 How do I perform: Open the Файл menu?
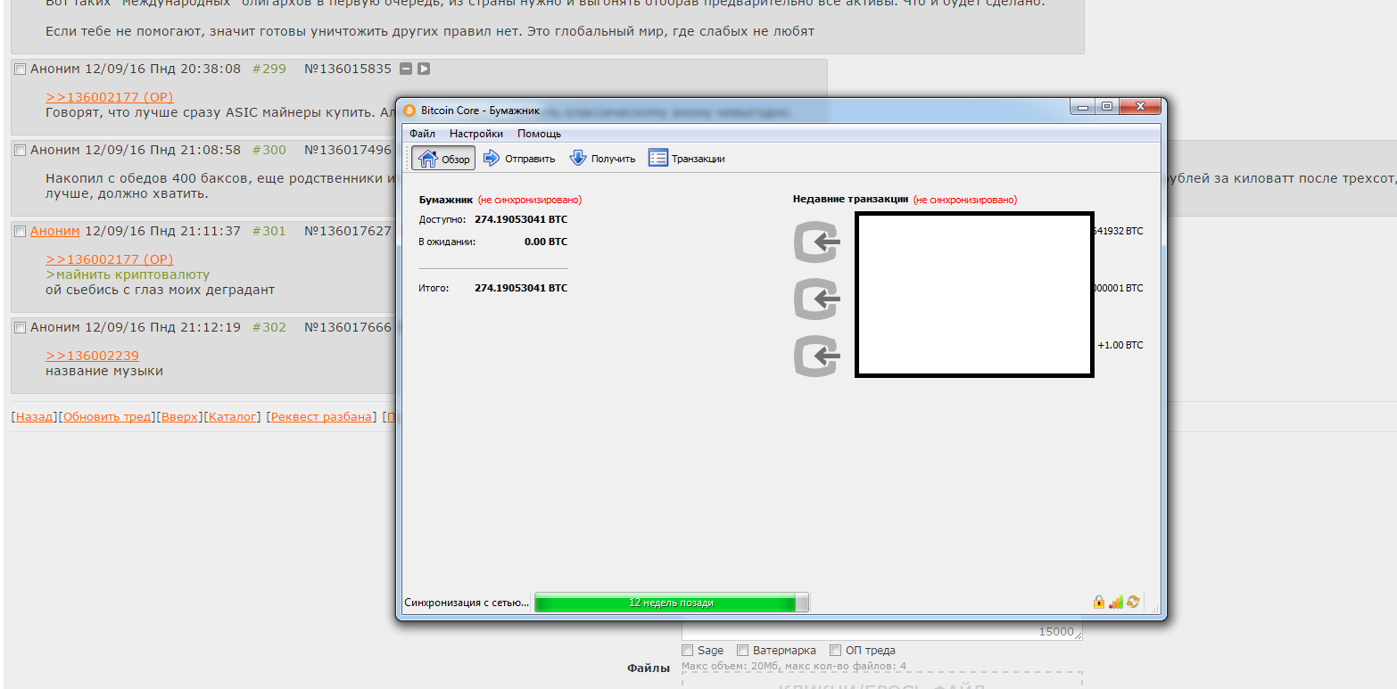[423, 134]
